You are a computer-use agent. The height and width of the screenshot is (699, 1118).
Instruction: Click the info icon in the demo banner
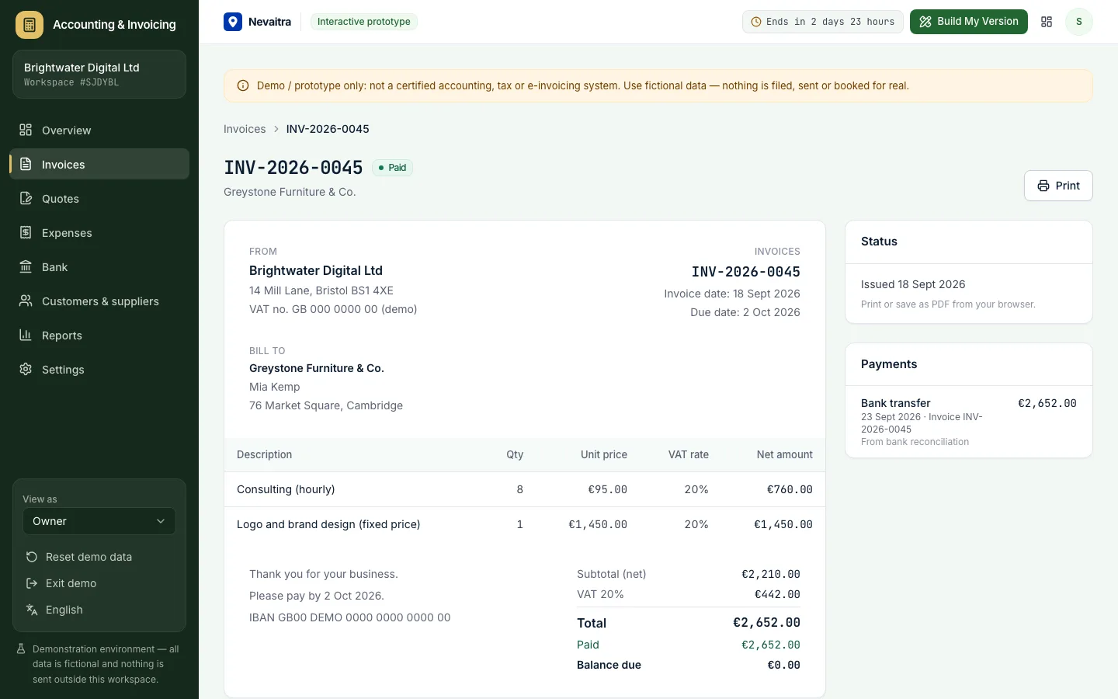pos(243,85)
